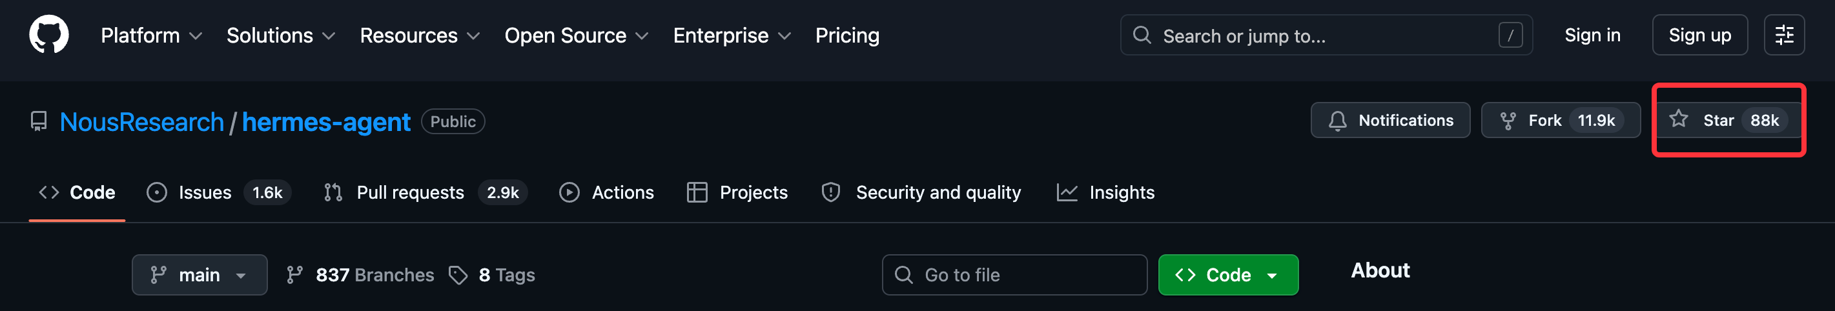Switch to the Issues tab

(x=205, y=192)
